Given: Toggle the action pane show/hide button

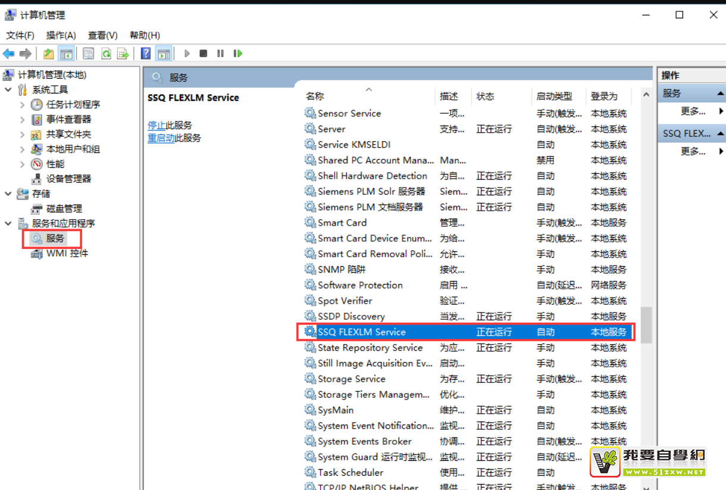Looking at the screenshot, I should tap(164, 54).
